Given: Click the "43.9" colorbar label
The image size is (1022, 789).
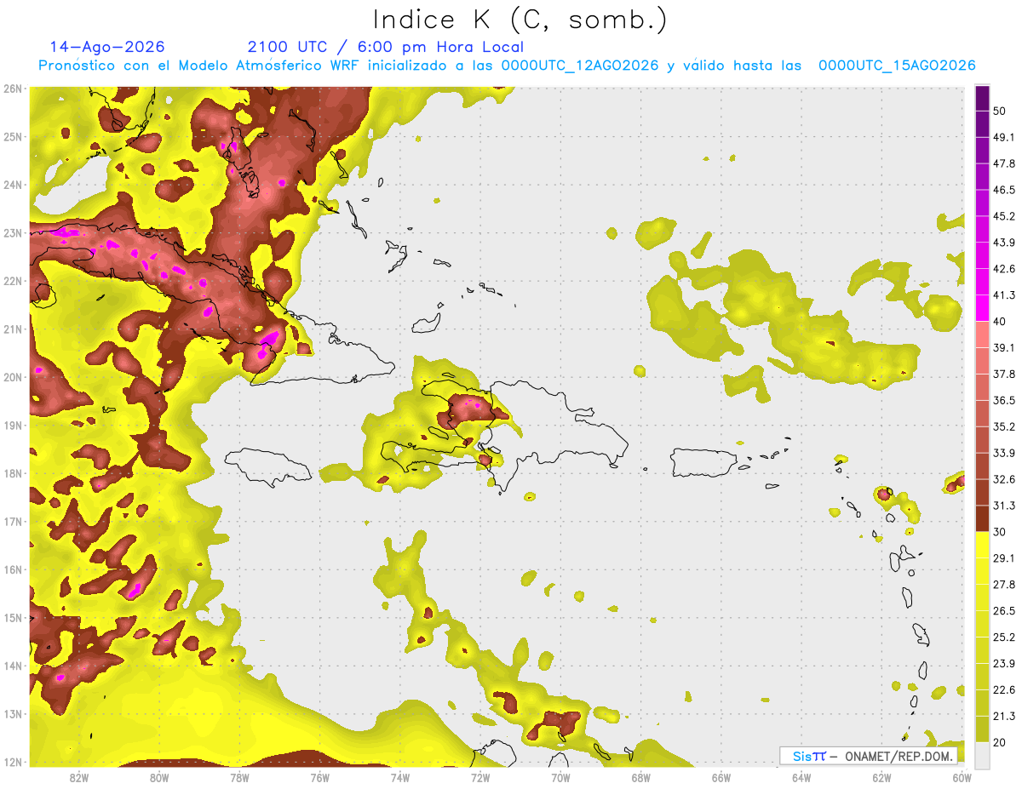Looking at the screenshot, I should tap(1003, 243).
